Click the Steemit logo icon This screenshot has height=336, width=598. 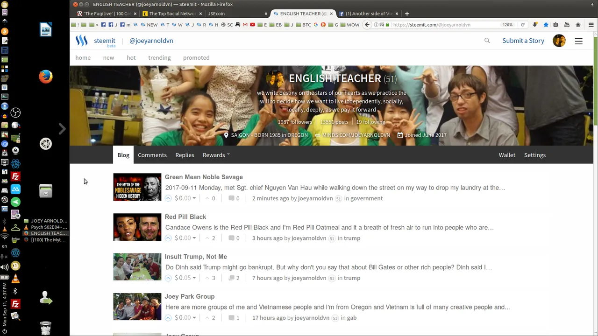pos(82,41)
